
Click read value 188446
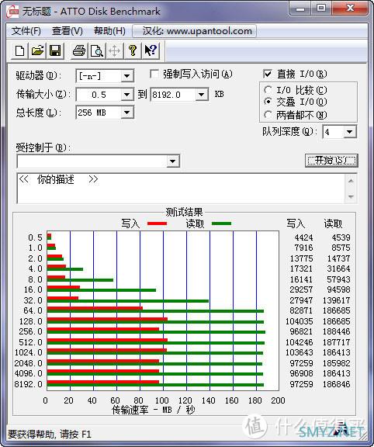tap(337, 331)
